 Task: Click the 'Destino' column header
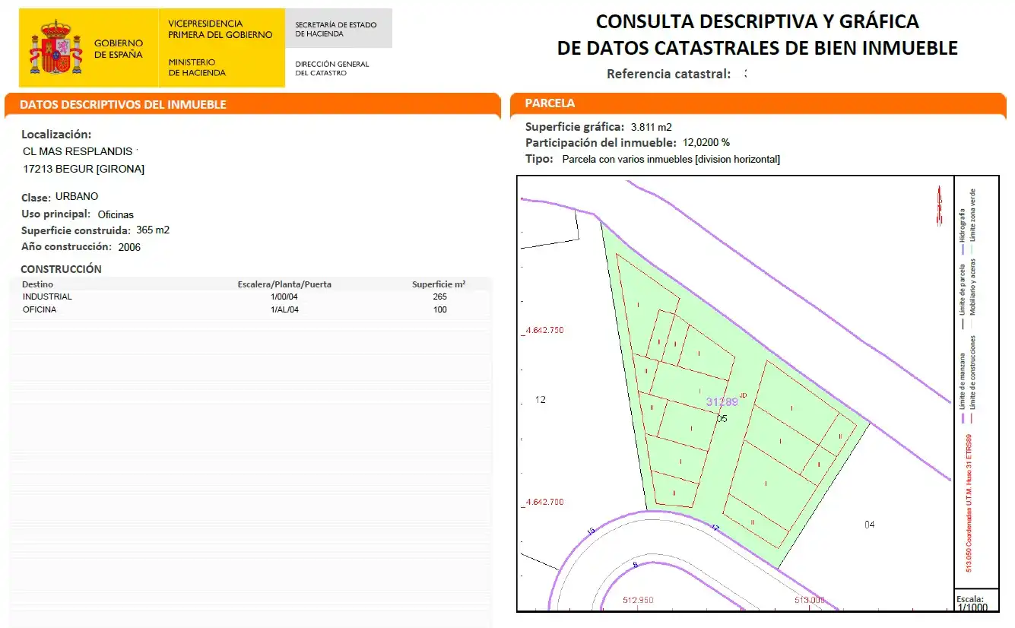click(38, 284)
